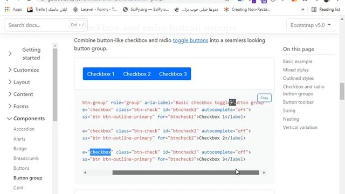Open the Bootstrap v5.0 version dropdown
The image size is (345, 194).
tap(310, 25)
